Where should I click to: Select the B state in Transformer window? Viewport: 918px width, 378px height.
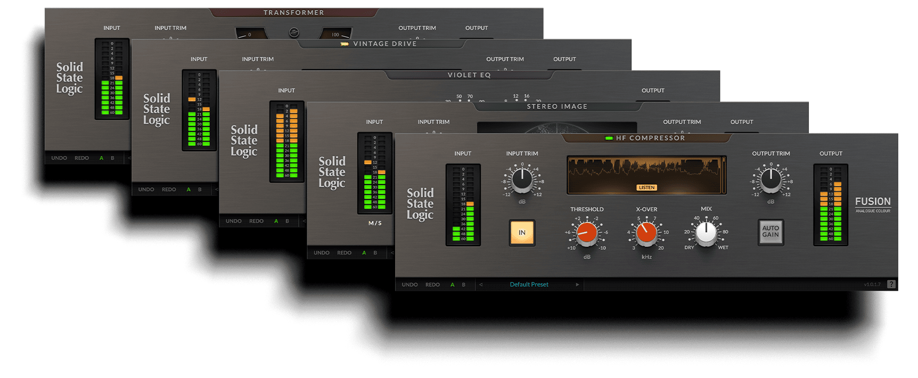[112, 158]
